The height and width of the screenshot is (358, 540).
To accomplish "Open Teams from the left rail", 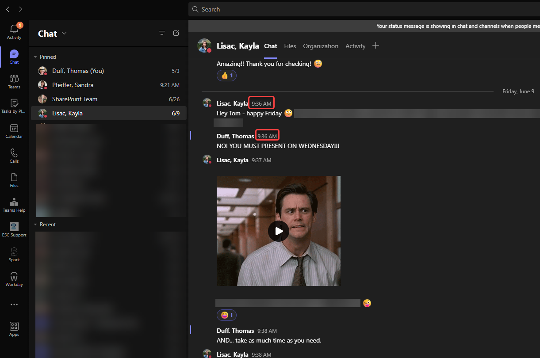I will coord(14,81).
